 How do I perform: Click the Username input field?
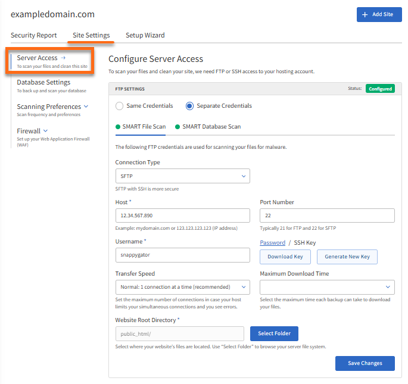[x=183, y=255]
